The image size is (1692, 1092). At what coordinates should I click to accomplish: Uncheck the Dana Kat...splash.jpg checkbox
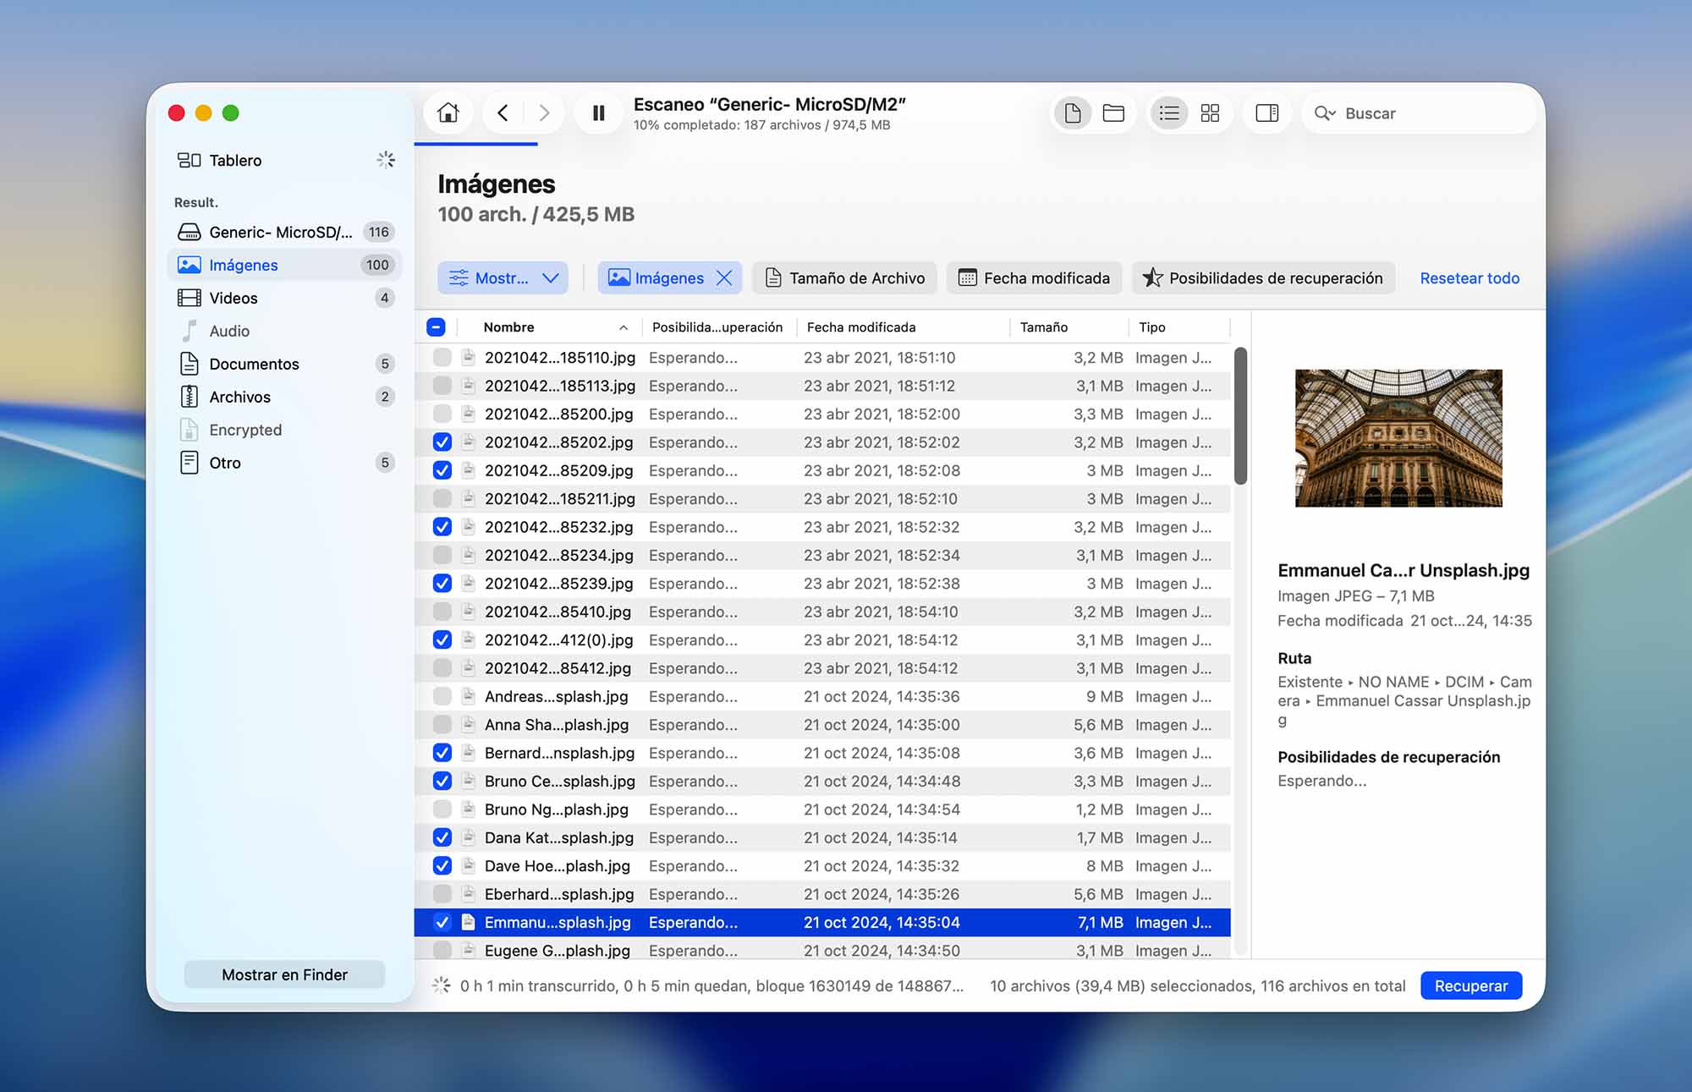pyautogui.click(x=442, y=837)
